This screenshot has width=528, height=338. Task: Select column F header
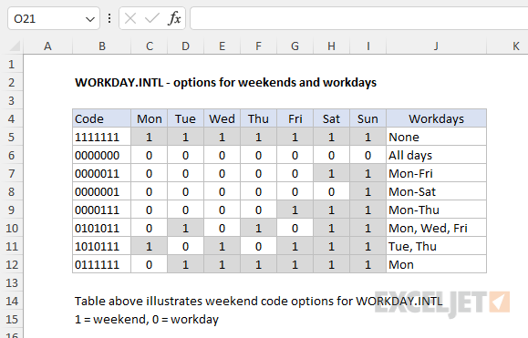pos(258,46)
